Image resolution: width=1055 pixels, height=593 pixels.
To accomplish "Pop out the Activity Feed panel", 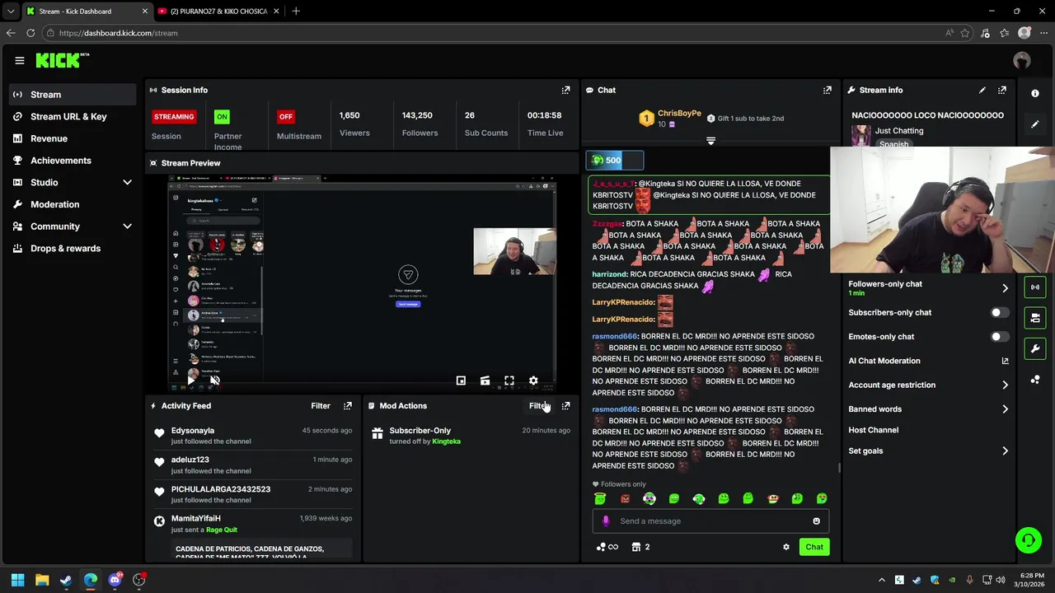I will pyautogui.click(x=348, y=406).
